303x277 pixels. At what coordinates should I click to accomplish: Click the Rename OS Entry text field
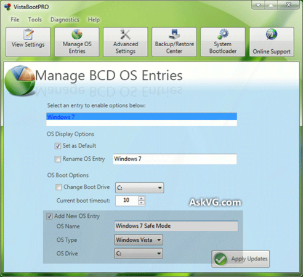175,159
